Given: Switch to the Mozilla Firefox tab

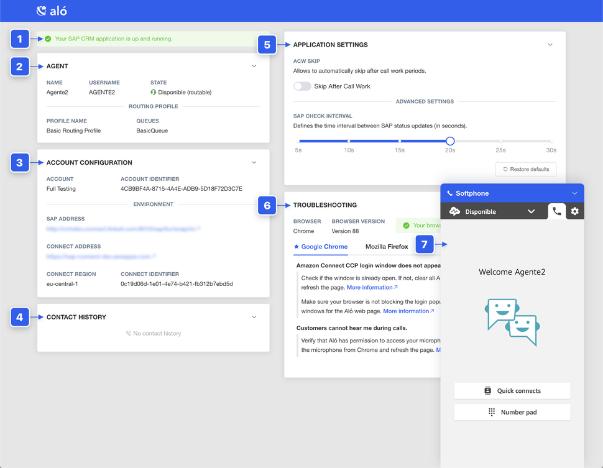Looking at the screenshot, I should (x=387, y=247).
